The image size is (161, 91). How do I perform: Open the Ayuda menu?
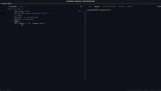click(9, 4)
